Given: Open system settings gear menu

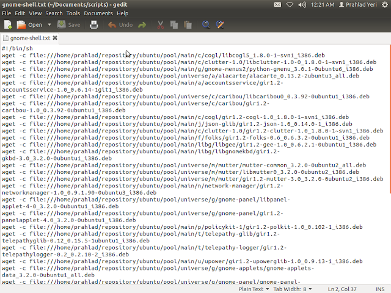Looking at the screenshot, I should pos(385,4).
